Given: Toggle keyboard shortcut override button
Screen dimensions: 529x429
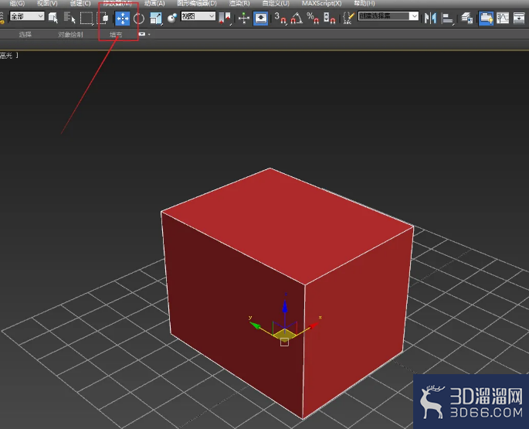Looking at the screenshot, I should coord(261,18).
